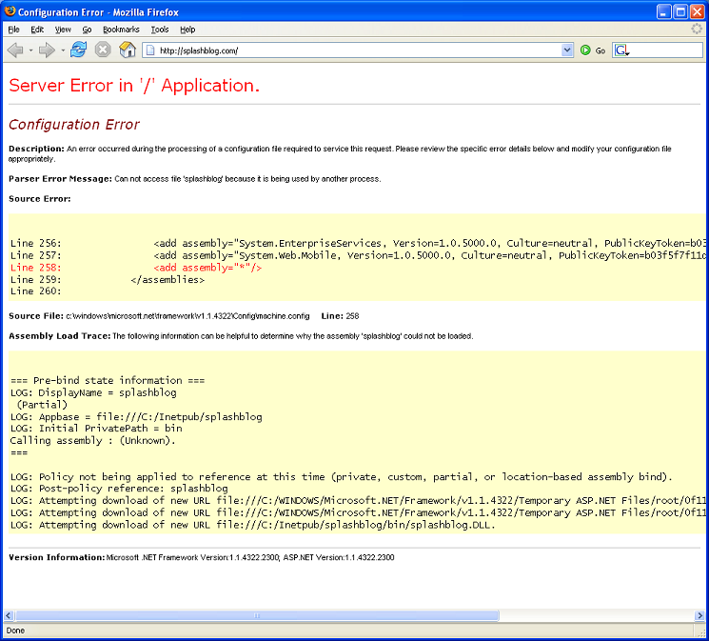The height and width of the screenshot is (641, 709).
Task: Click the 'Line 260:' label
Action: coord(36,291)
